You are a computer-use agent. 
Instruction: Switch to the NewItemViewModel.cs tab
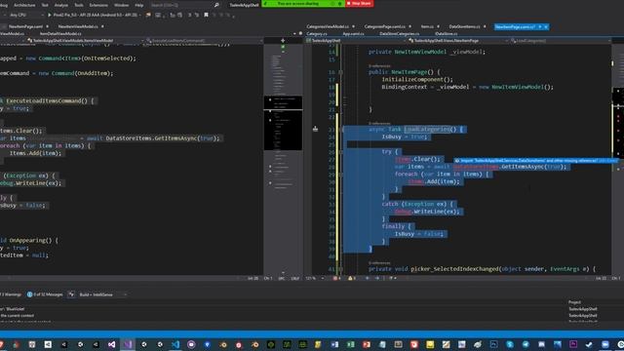(78, 26)
